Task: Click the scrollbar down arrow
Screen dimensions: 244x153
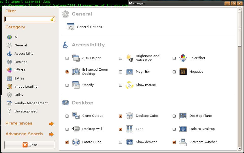Action: coord(239,149)
